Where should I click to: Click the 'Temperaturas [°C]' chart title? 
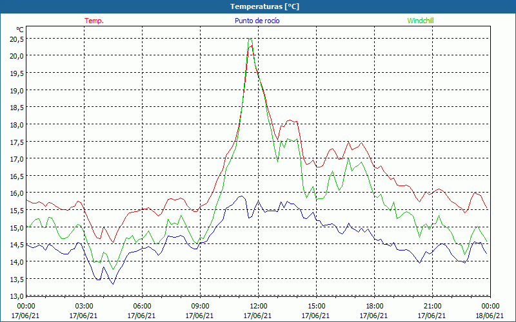click(x=264, y=6)
